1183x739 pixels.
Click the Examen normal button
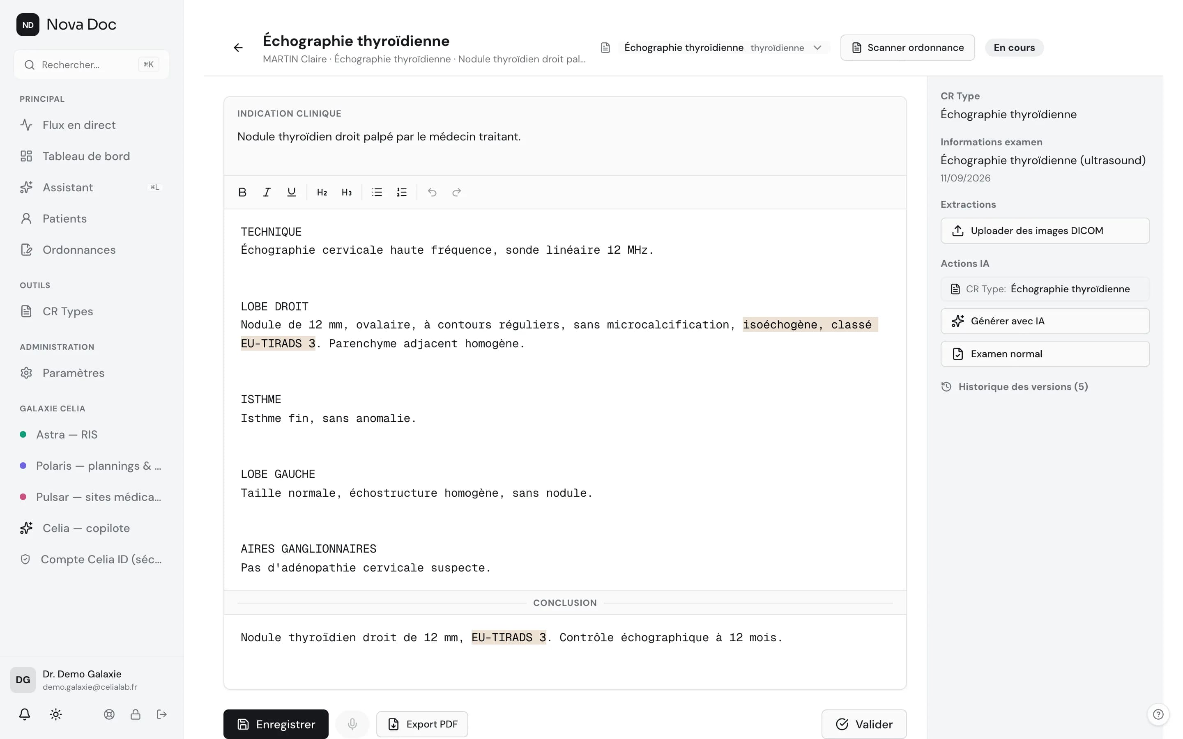point(1045,354)
